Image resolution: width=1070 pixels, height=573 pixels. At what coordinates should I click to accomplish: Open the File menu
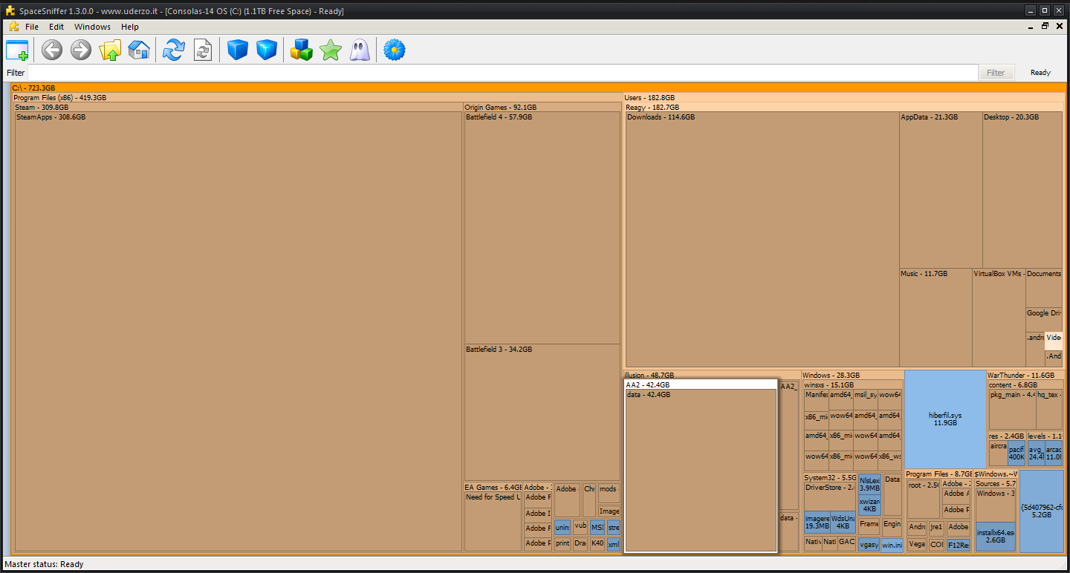(32, 27)
